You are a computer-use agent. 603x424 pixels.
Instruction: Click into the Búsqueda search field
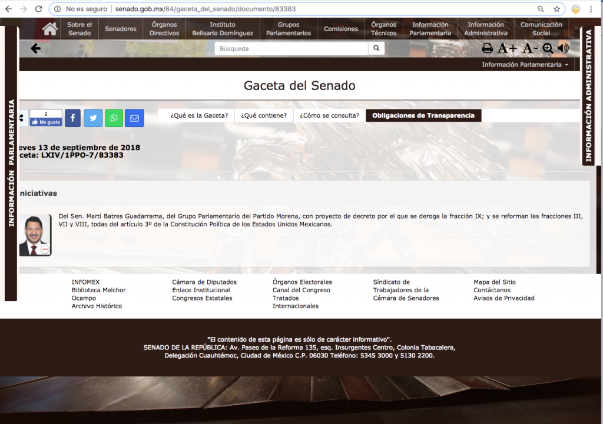(x=291, y=49)
